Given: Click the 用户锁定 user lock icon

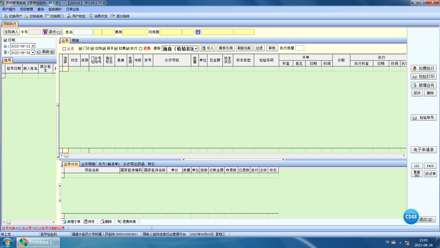Looking at the screenshot, I should 69,16.
